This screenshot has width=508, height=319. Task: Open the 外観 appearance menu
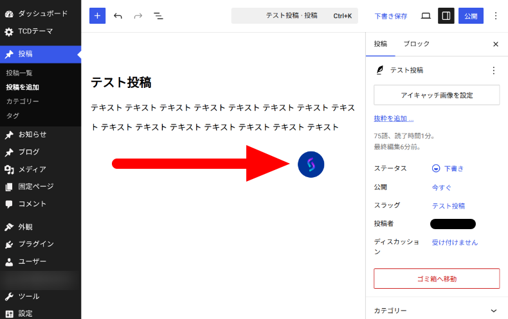point(41,227)
